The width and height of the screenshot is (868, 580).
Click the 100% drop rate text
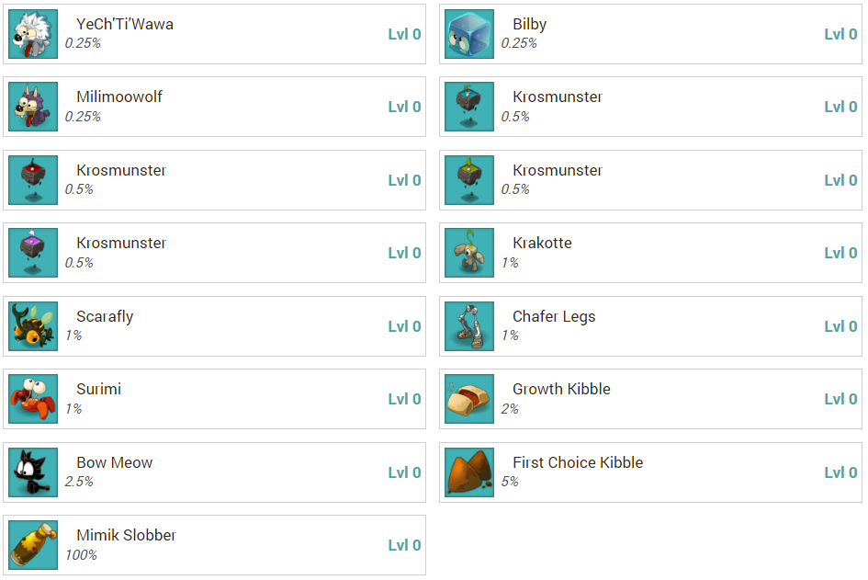tap(81, 555)
